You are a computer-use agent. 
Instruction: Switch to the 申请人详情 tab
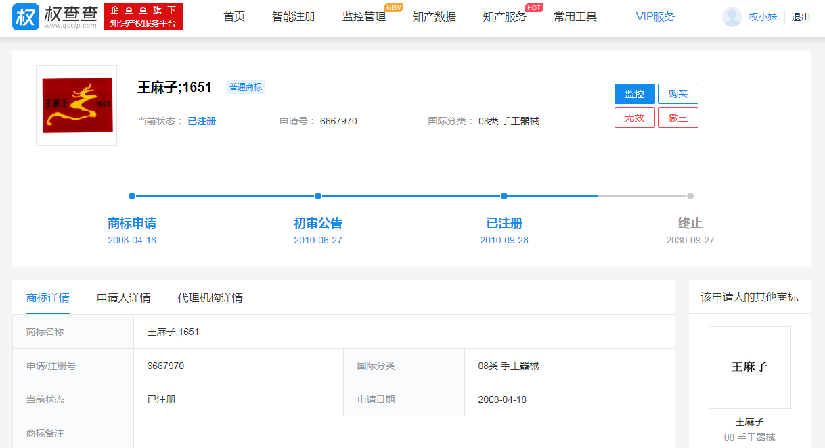(123, 297)
